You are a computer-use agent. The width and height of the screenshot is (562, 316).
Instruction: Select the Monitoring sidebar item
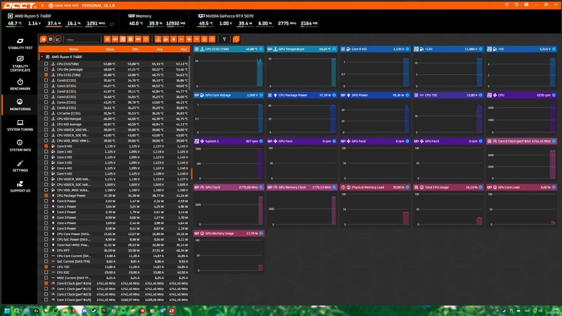point(20,105)
